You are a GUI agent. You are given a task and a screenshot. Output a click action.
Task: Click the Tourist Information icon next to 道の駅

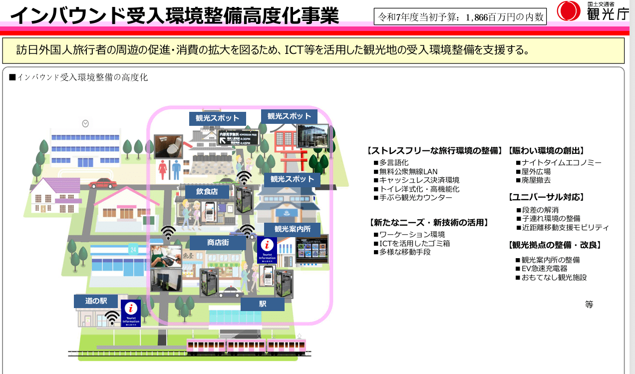131,313
